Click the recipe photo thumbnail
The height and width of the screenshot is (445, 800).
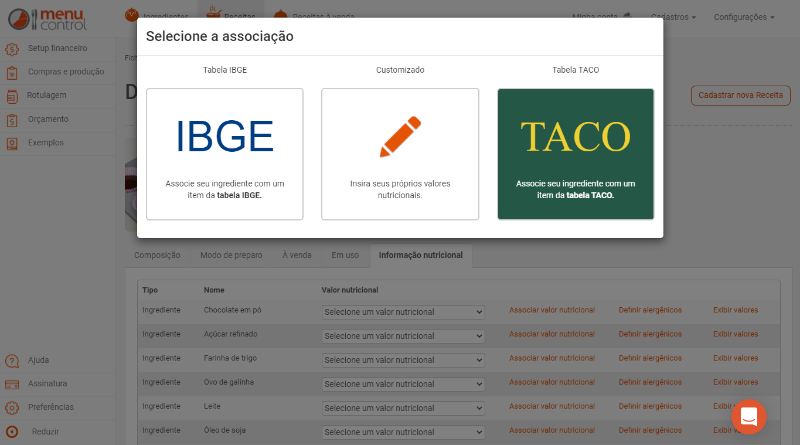131,185
